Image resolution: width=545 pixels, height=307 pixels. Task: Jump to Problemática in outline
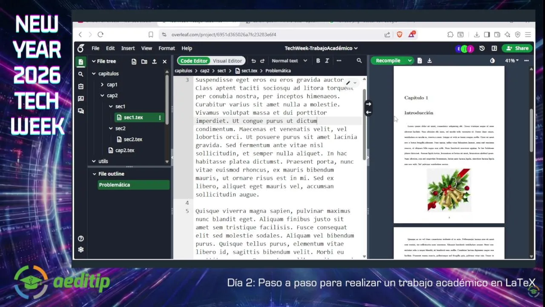pos(134,185)
